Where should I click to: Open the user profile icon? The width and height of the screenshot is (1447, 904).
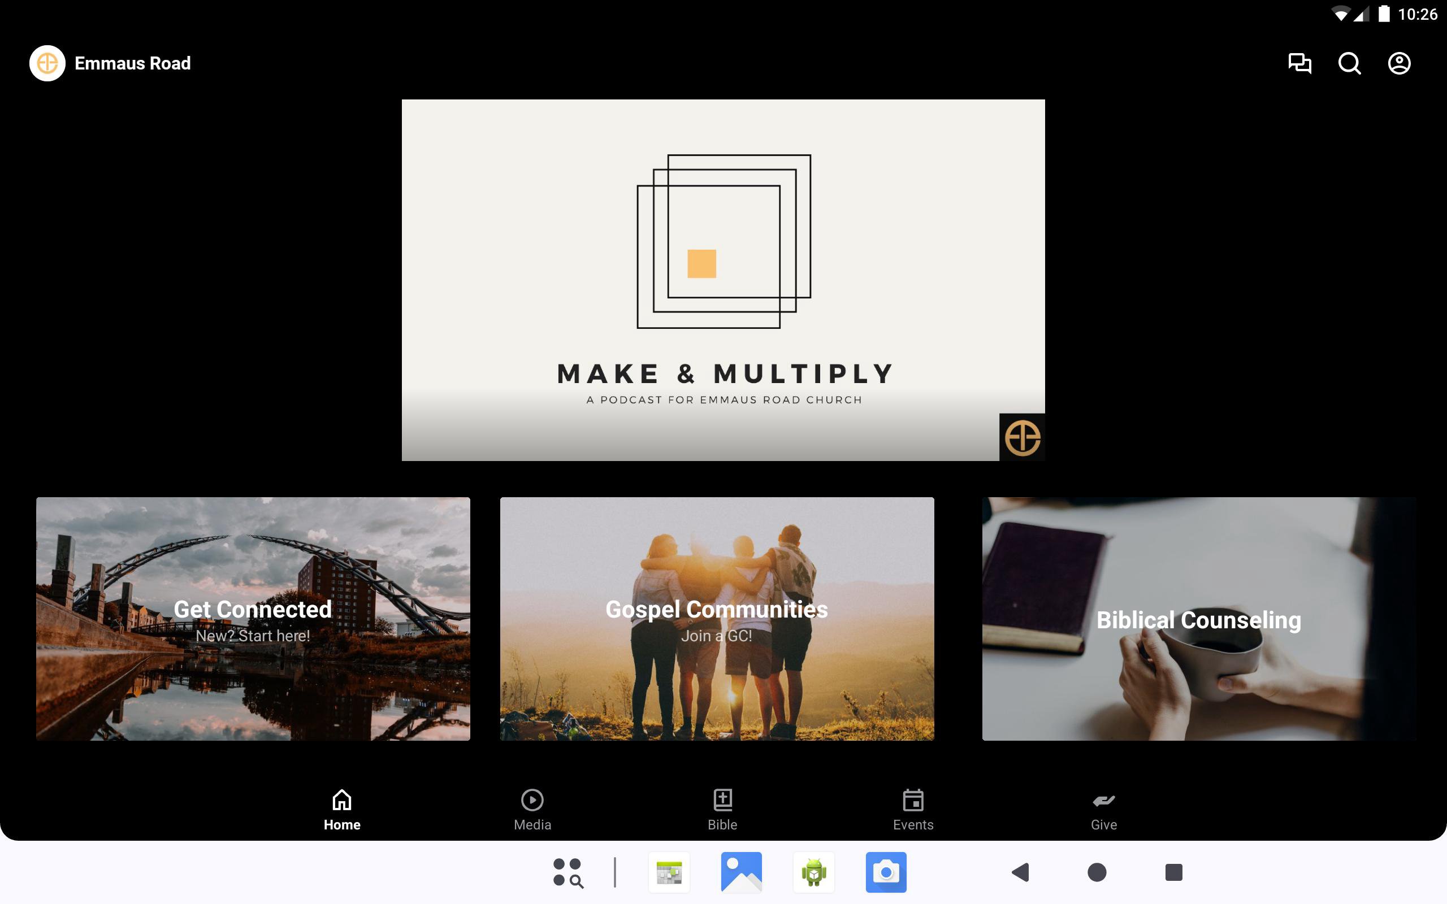click(1398, 63)
